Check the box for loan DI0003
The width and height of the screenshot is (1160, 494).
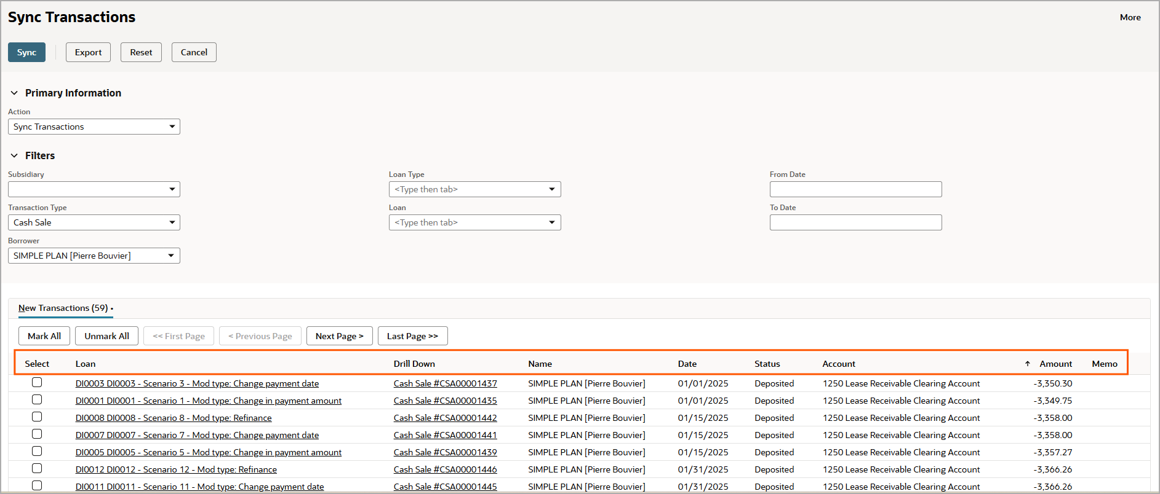pos(37,383)
